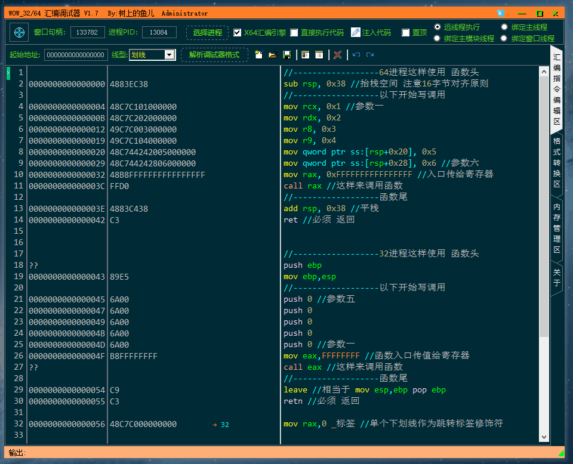This screenshot has width=573, height=464.
Task: Enable the X64汇编引擎 checkbox
Action: point(237,32)
